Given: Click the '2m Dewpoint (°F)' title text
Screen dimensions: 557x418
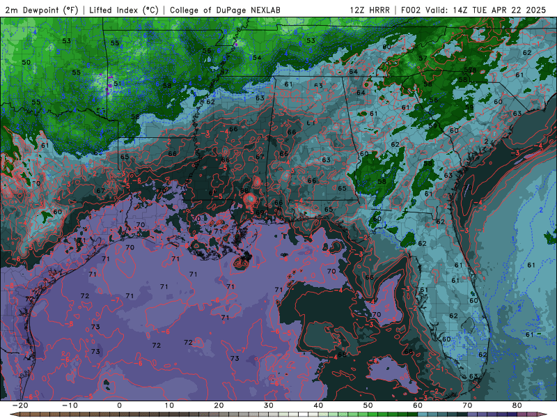Looking at the screenshot, I should point(41,10).
